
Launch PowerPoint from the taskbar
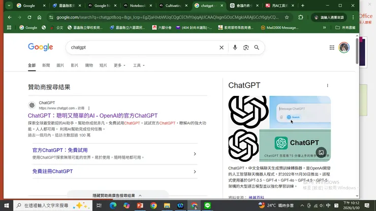[140, 205]
